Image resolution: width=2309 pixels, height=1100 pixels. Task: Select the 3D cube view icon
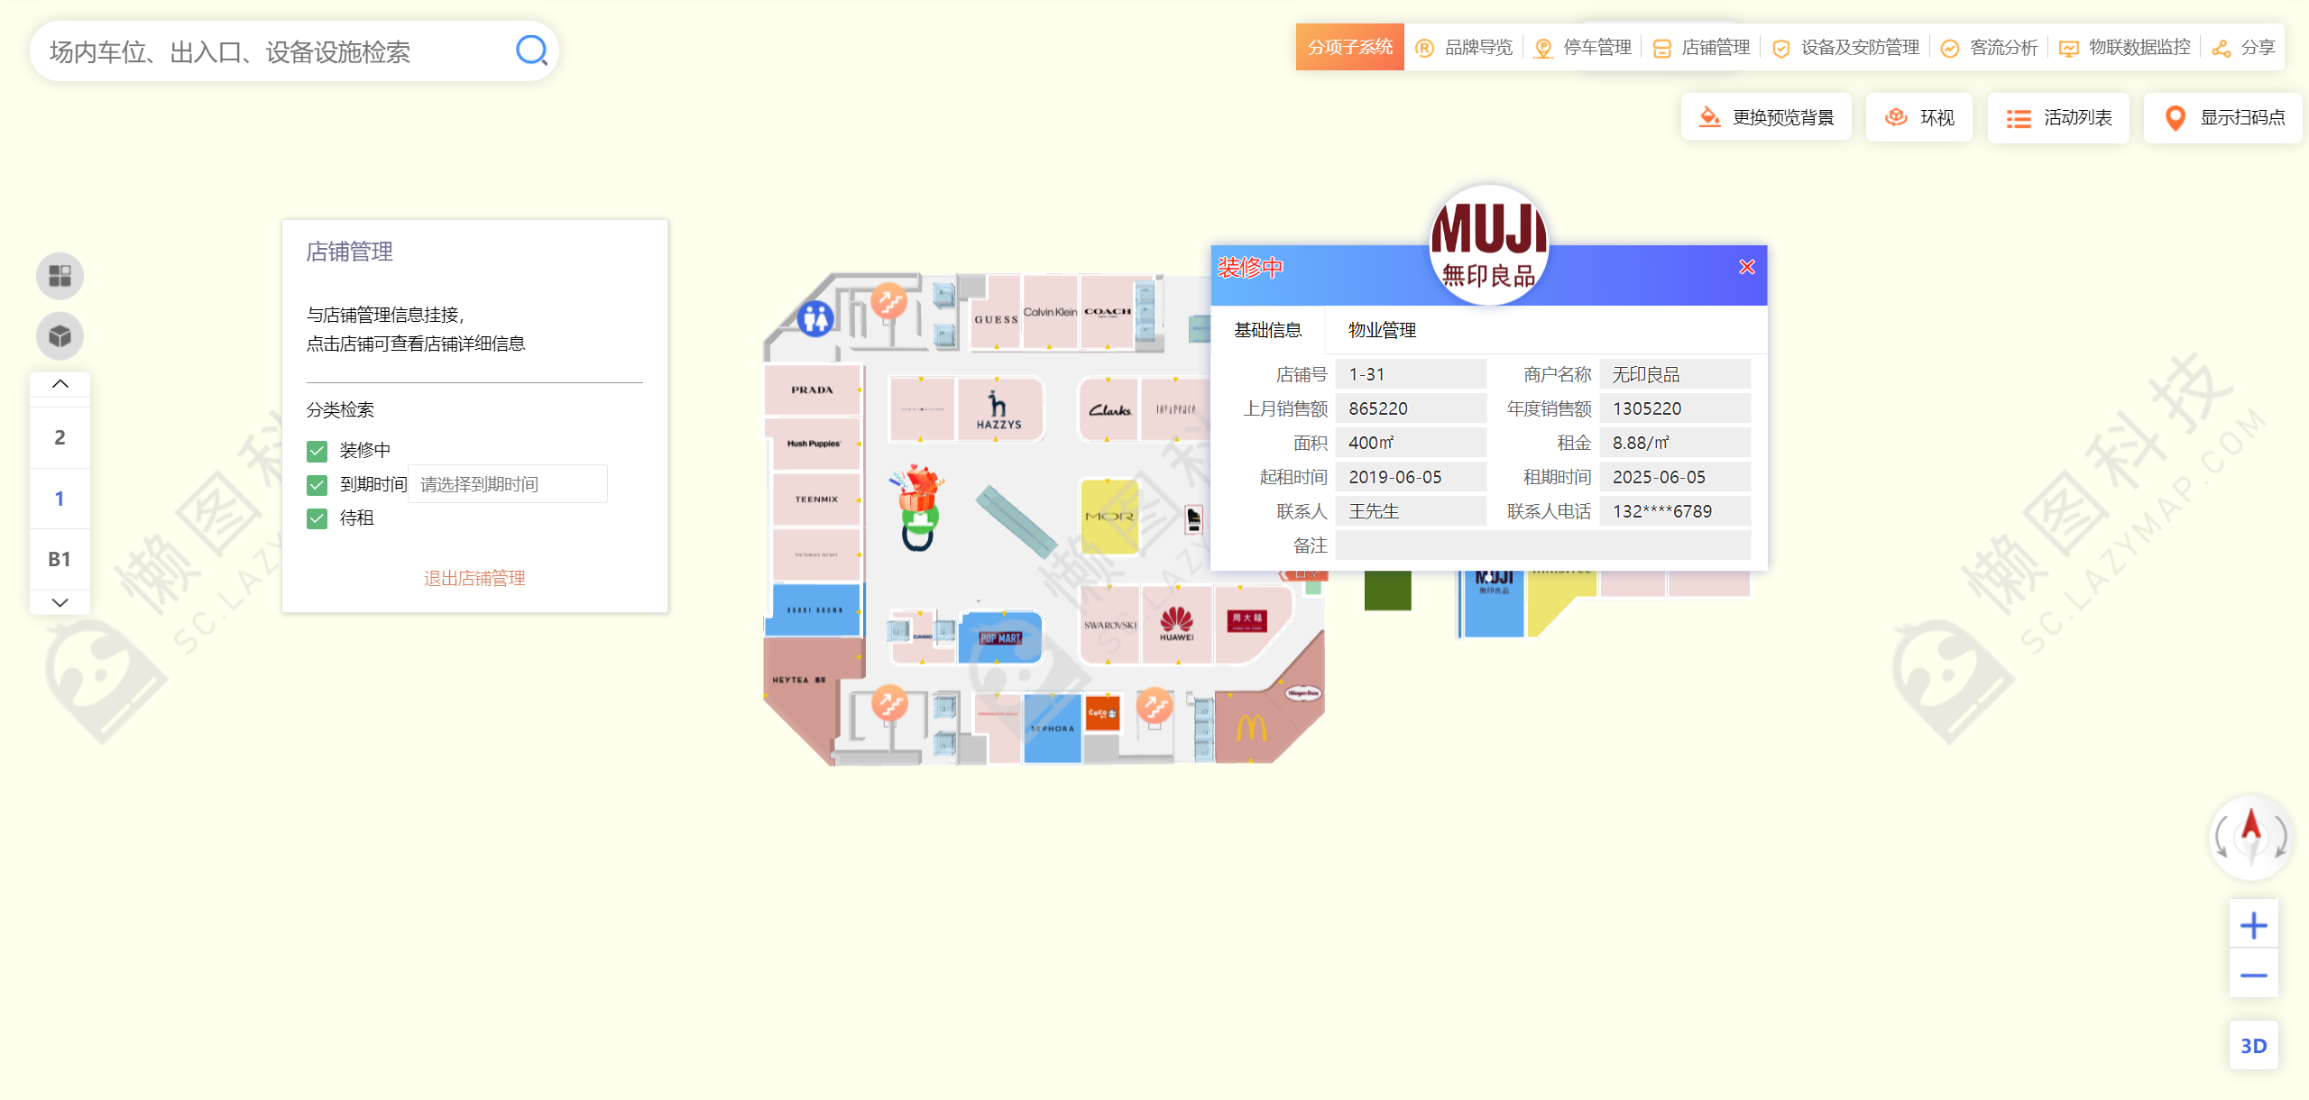tap(60, 336)
